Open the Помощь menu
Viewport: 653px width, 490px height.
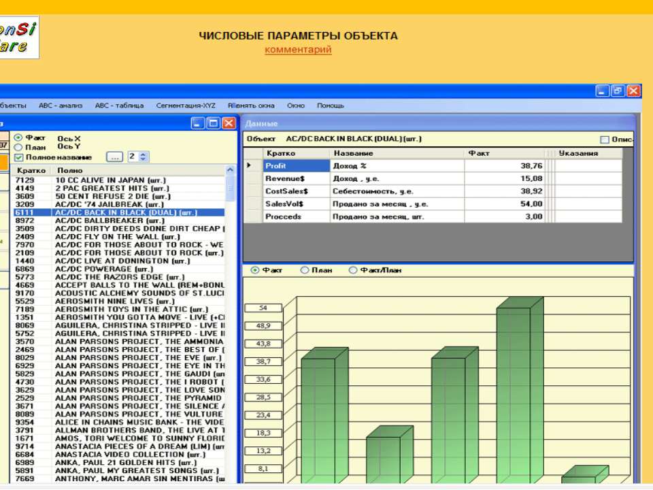[x=331, y=106]
